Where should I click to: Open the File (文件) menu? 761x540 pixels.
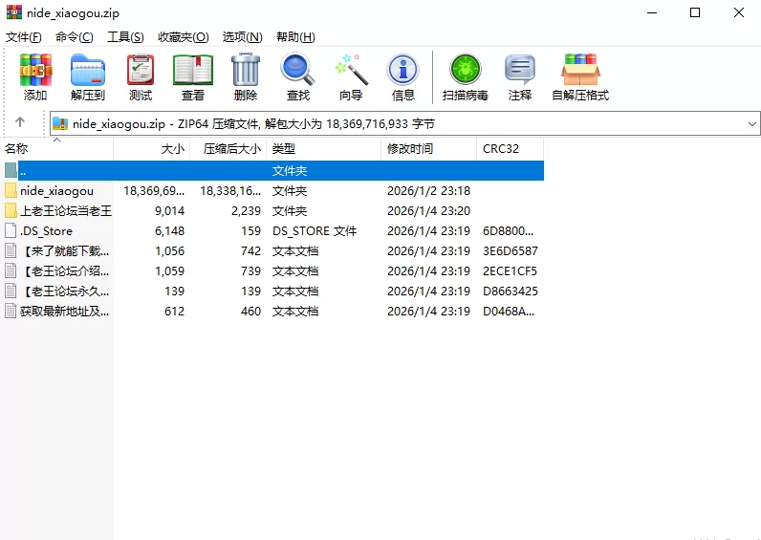(24, 36)
